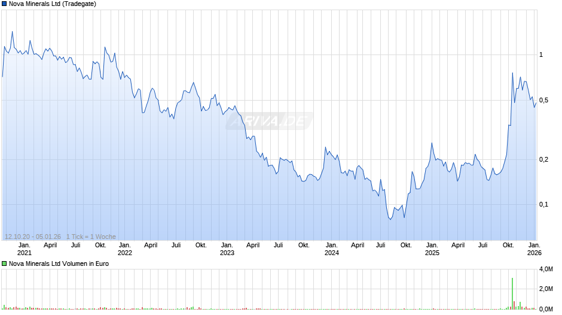
Task: Click the price axis label '0,1'
Action: [543, 204]
